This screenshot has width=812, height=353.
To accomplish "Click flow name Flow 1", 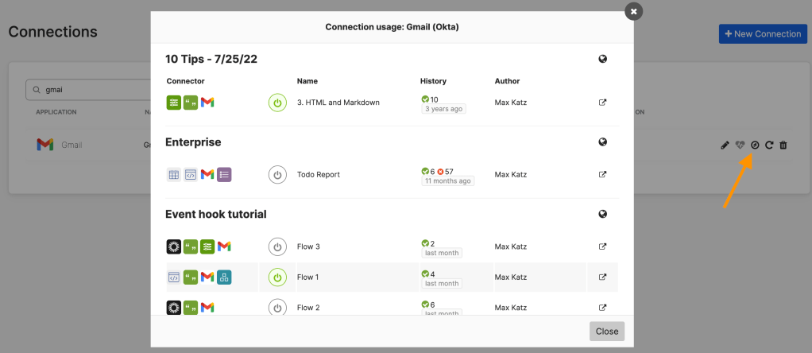I will (x=308, y=277).
